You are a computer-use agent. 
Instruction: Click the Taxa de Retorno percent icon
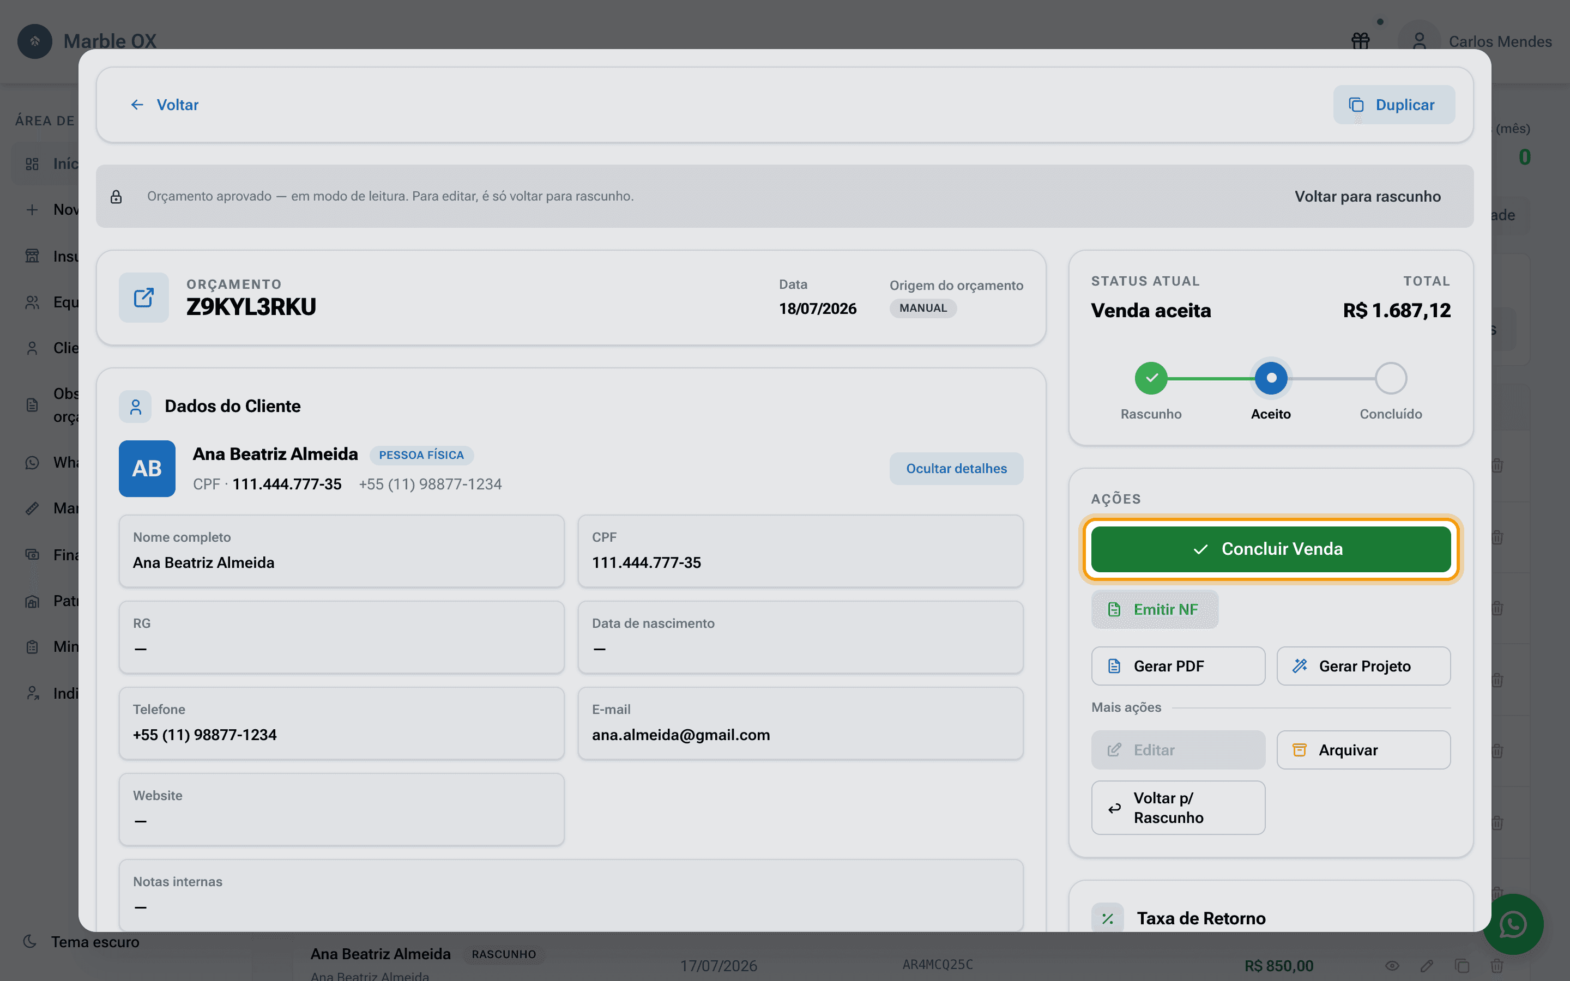1107,919
